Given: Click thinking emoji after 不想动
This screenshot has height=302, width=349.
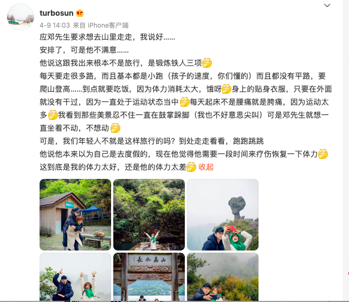Looking at the screenshot, I should point(115,128).
